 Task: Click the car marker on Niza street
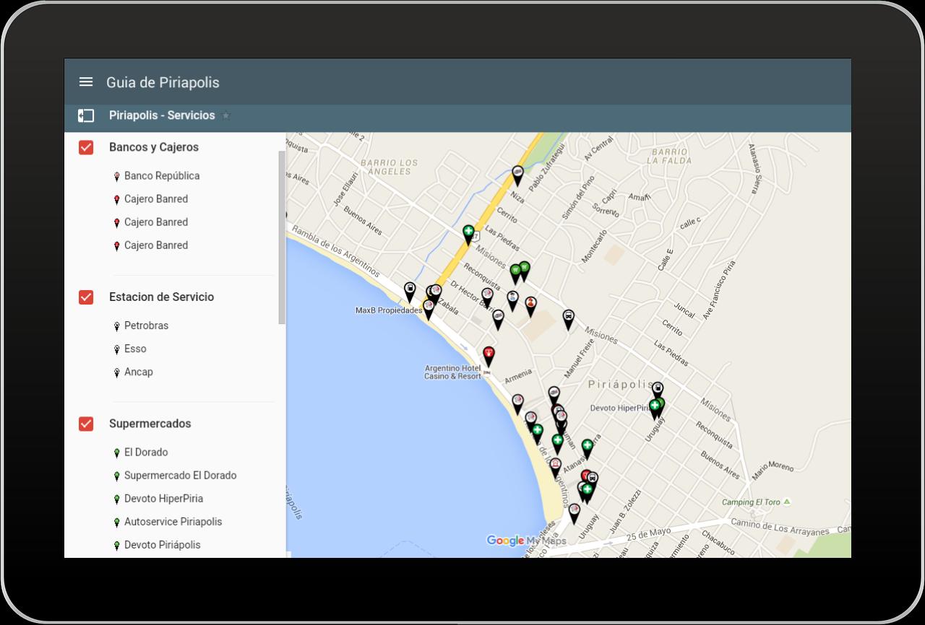coord(517,175)
